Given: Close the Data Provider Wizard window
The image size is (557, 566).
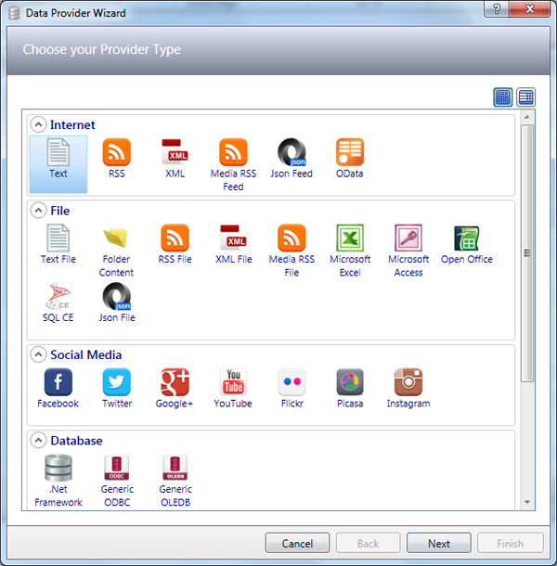Looking at the screenshot, I should click(x=529, y=8).
